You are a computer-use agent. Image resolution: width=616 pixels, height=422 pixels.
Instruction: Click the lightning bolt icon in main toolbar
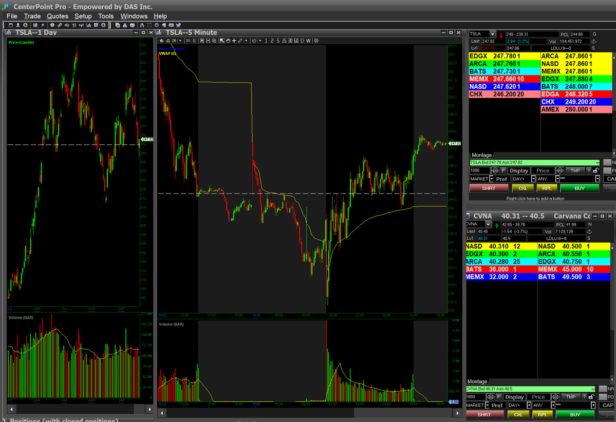click(43, 25)
